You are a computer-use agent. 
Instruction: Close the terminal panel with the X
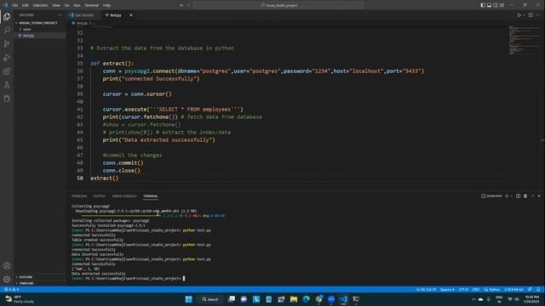coord(539,196)
